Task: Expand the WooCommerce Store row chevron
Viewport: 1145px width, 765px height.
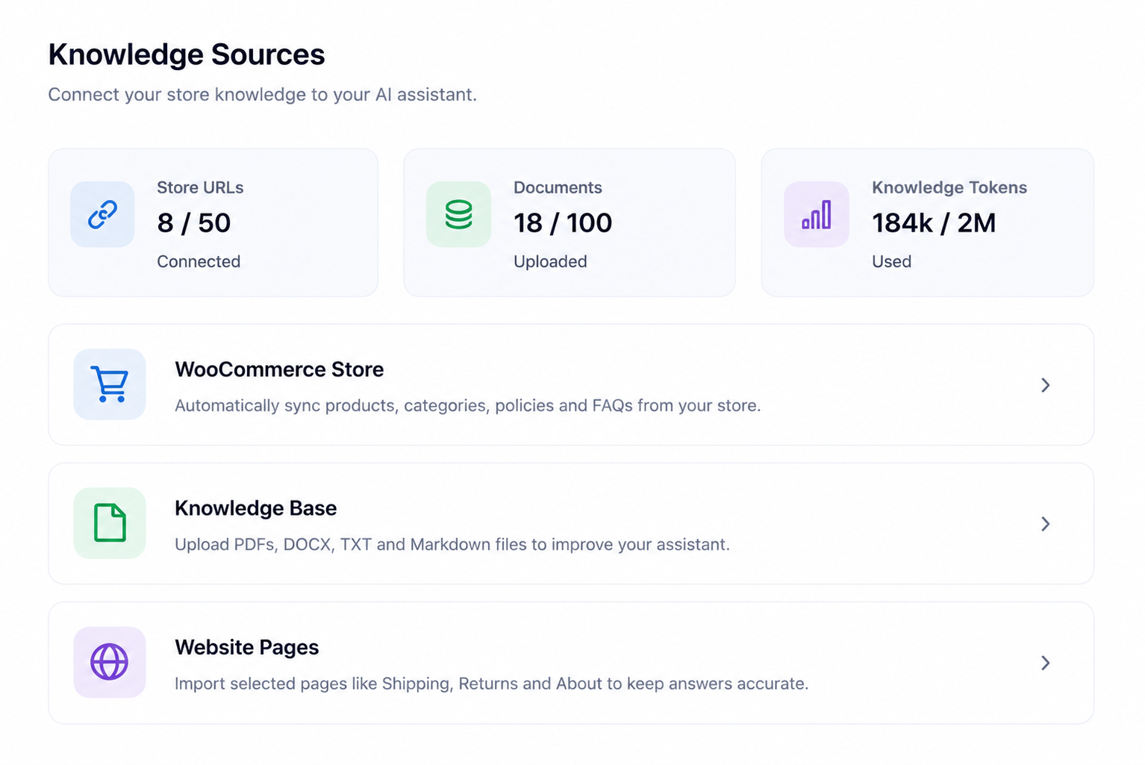Action: (x=1045, y=385)
